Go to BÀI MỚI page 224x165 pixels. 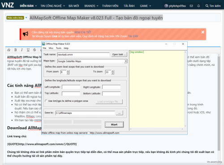74,6
